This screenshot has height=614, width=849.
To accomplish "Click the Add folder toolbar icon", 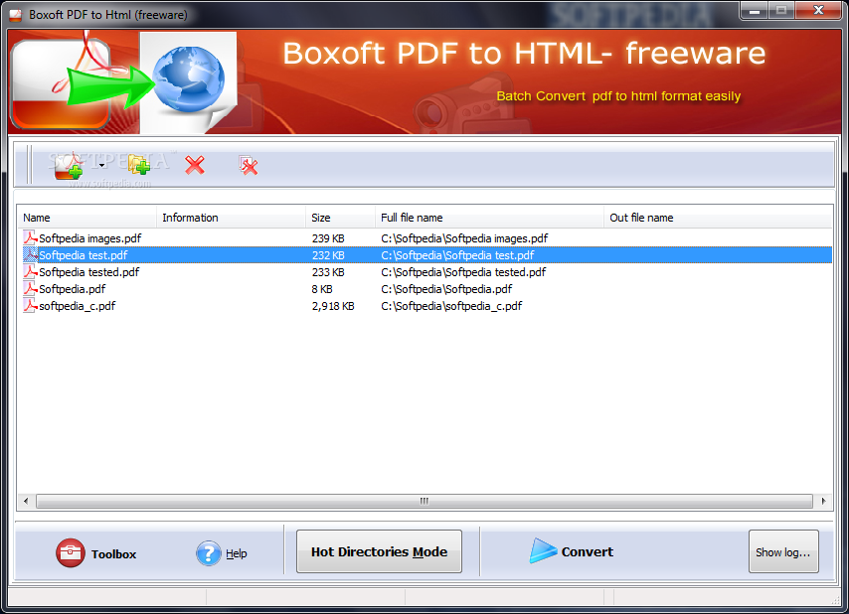I will (x=139, y=165).
